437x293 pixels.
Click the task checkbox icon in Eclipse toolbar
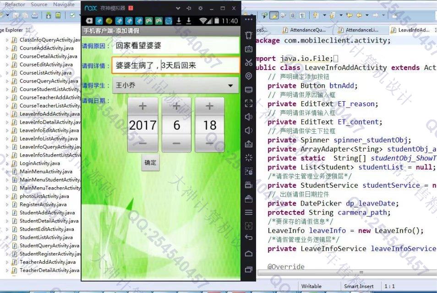tap(72, 15)
